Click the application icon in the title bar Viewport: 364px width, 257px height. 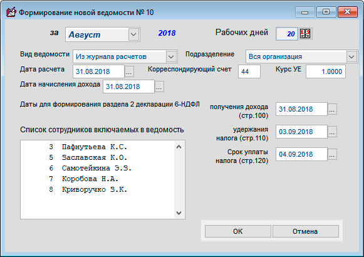pos(11,12)
